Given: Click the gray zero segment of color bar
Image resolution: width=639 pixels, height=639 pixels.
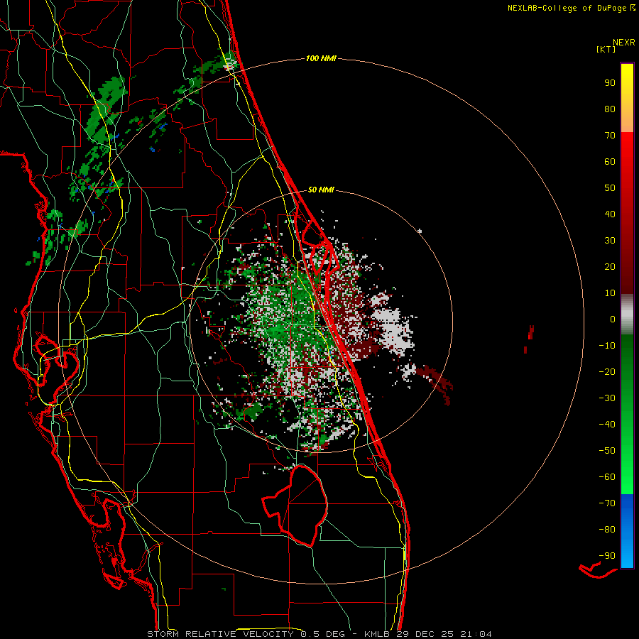Looking at the screenshot, I should click(627, 315).
